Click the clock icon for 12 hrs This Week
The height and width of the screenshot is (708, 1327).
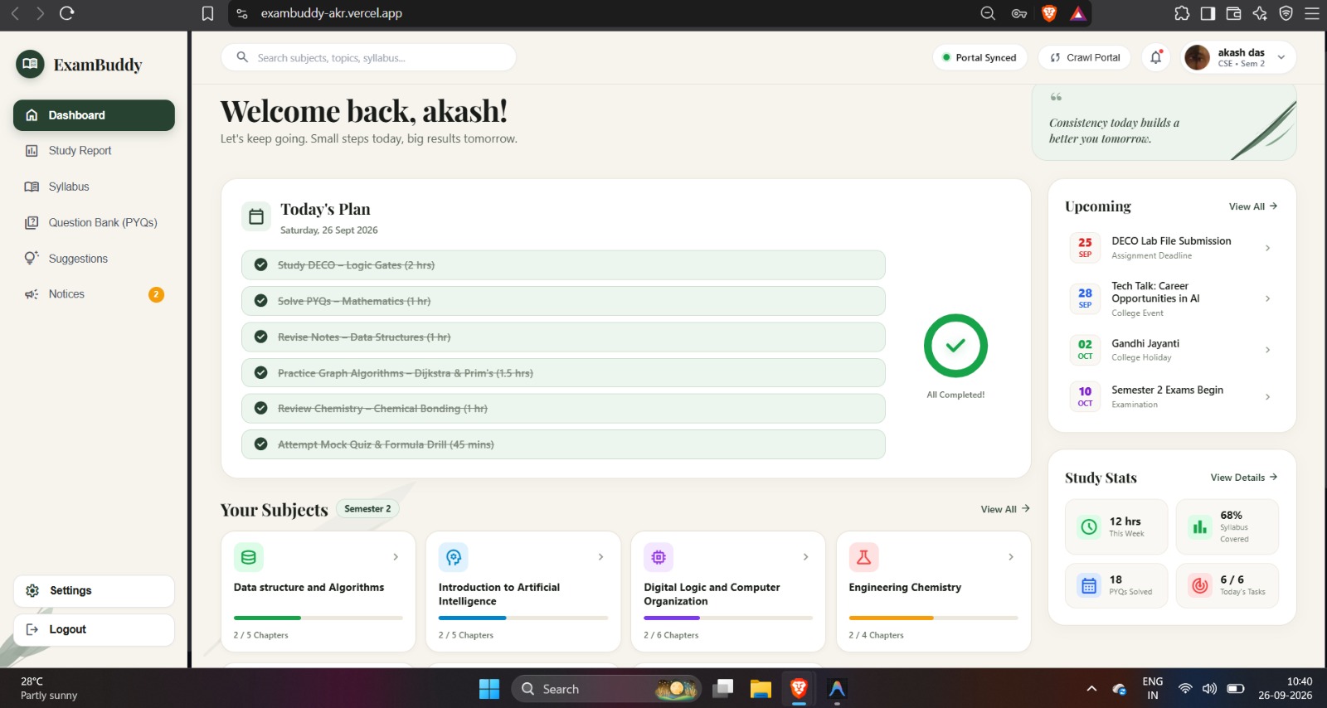coord(1089,526)
